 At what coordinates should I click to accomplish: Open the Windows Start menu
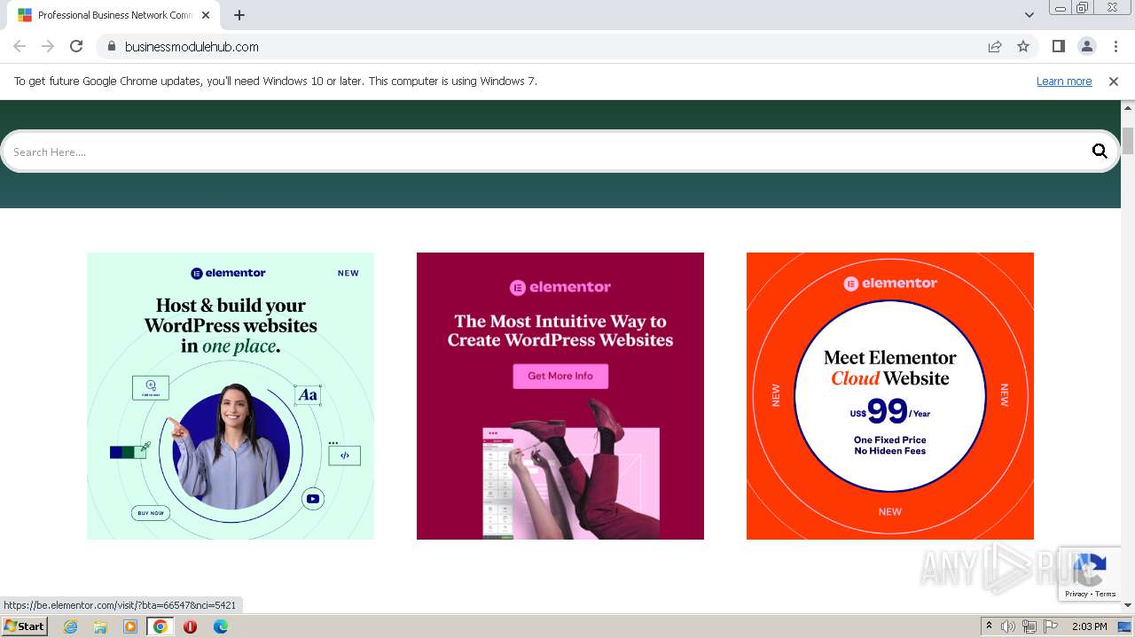point(24,626)
